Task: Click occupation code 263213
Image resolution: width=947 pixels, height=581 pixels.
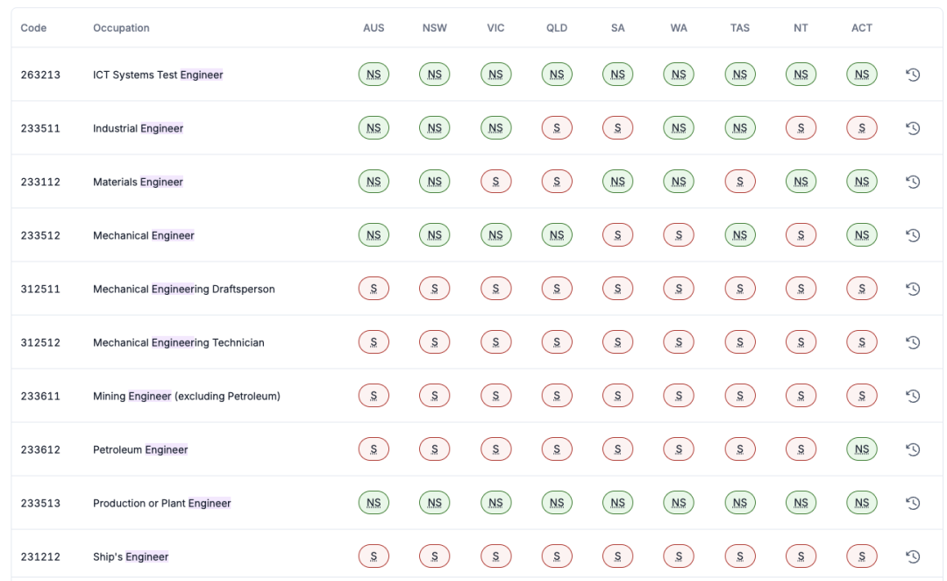Action: (x=40, y=75)
